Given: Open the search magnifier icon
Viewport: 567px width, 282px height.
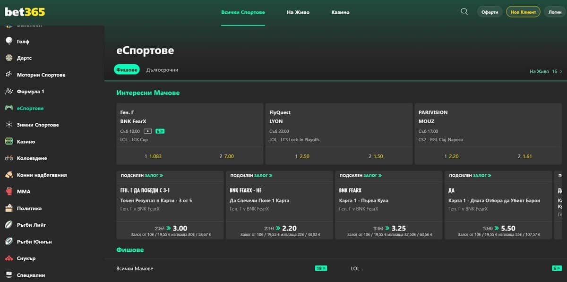Looking at the screenshot, I should [x=464, y=12].
